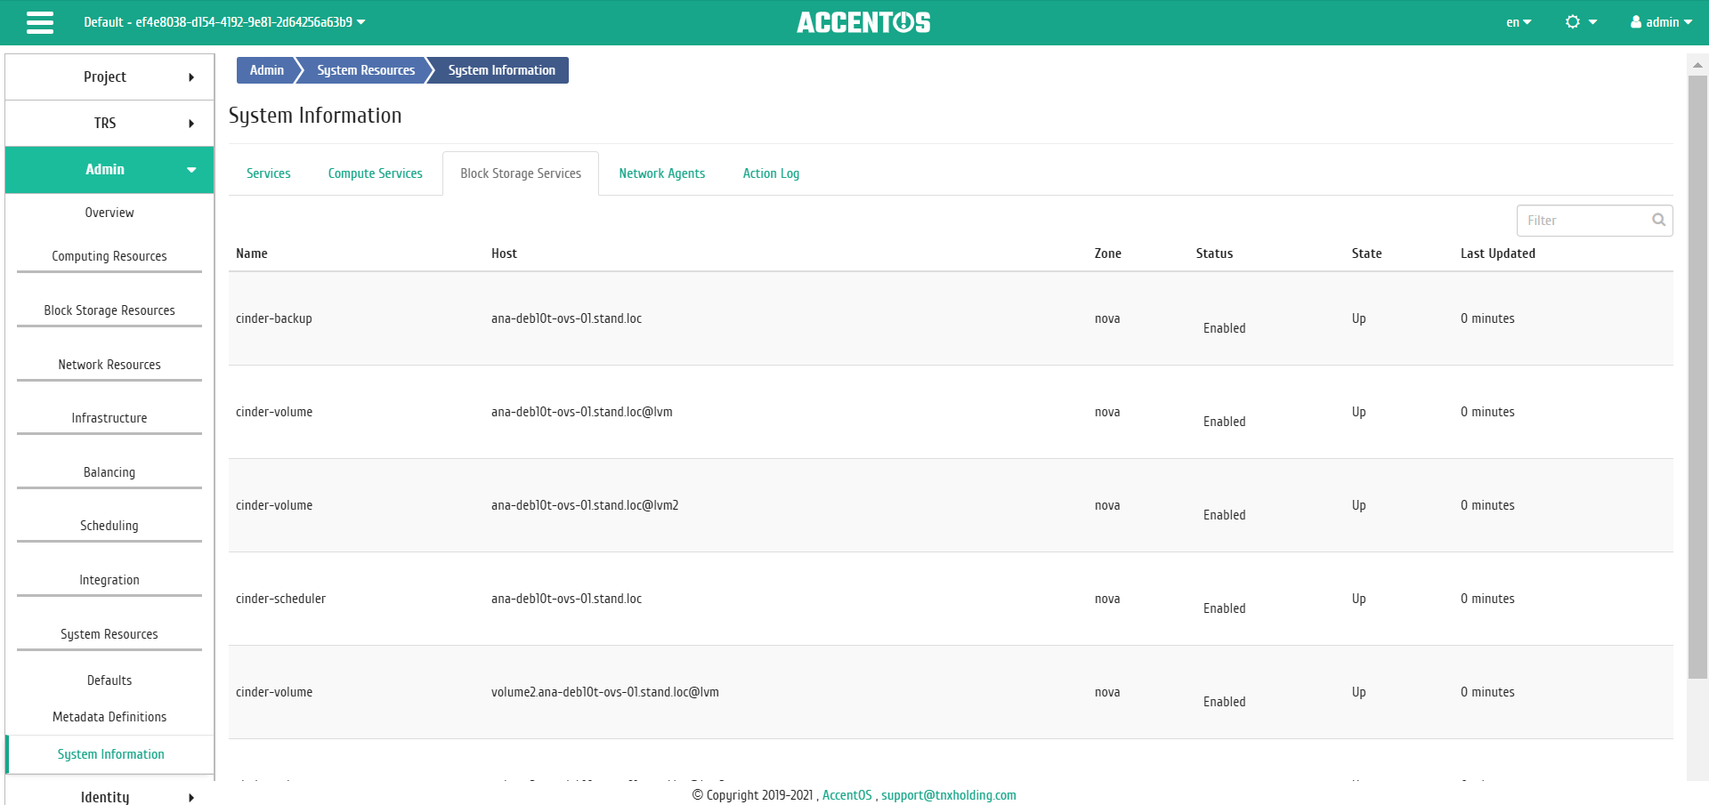Open Overview in the sidebar

point(109,213)
